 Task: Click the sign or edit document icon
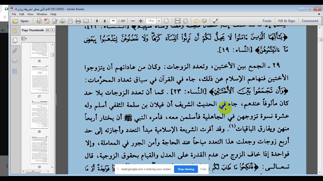click(x=55, y=21)
